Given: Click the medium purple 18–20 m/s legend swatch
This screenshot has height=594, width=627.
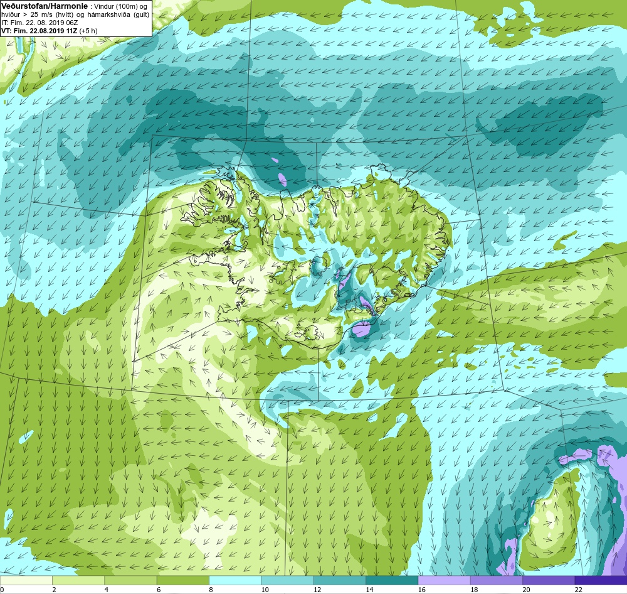Looking at the screenshot, I should (x=496, y=580).
